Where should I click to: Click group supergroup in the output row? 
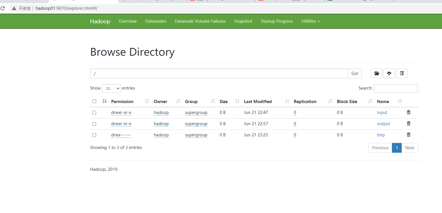point(196,124)
